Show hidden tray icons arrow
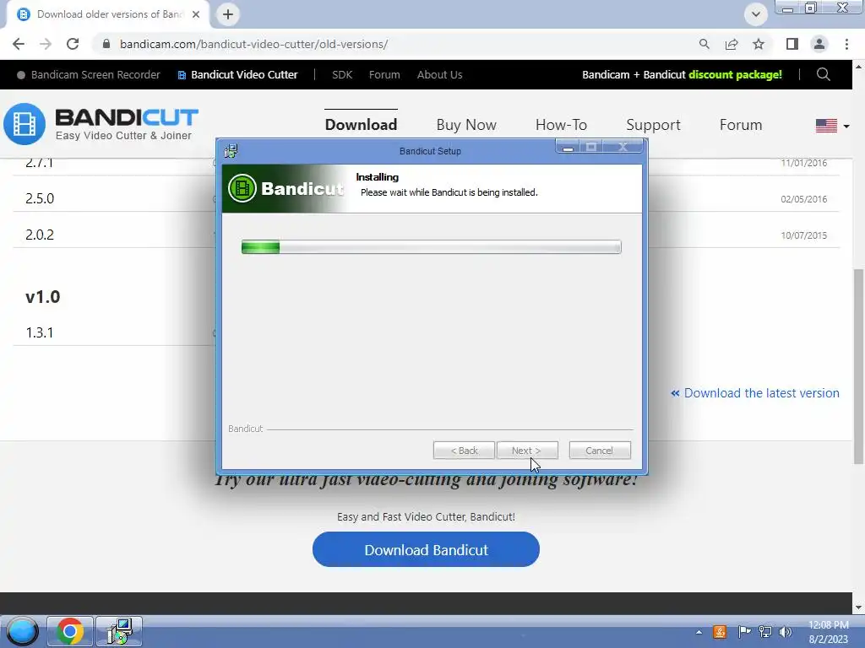Image resolution: width=865 pixels, height=648 pixels. pyautogui.click(x=699, y=632)
